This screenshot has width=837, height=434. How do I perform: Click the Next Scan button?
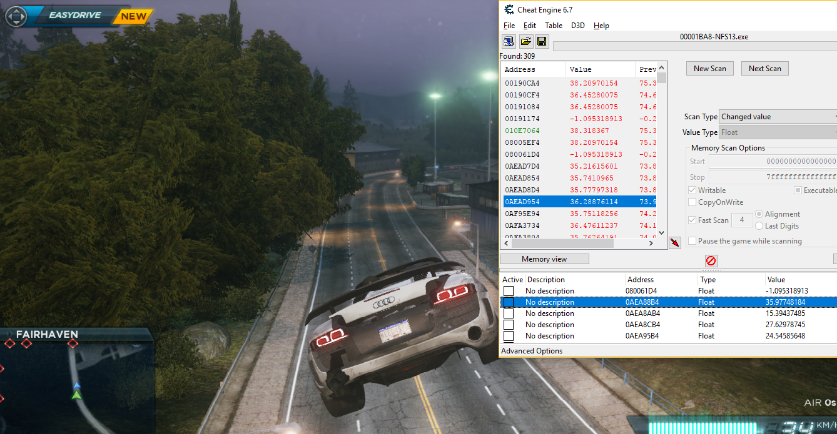coord(765,69)
